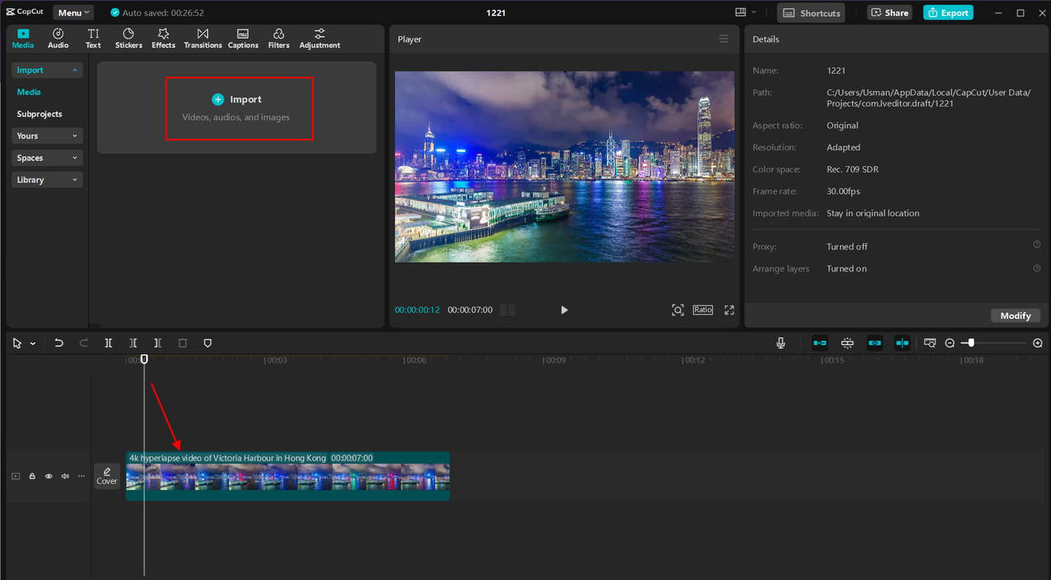Open timeline preview settings icon
1051x580 pixels.
tap(930, 343)
